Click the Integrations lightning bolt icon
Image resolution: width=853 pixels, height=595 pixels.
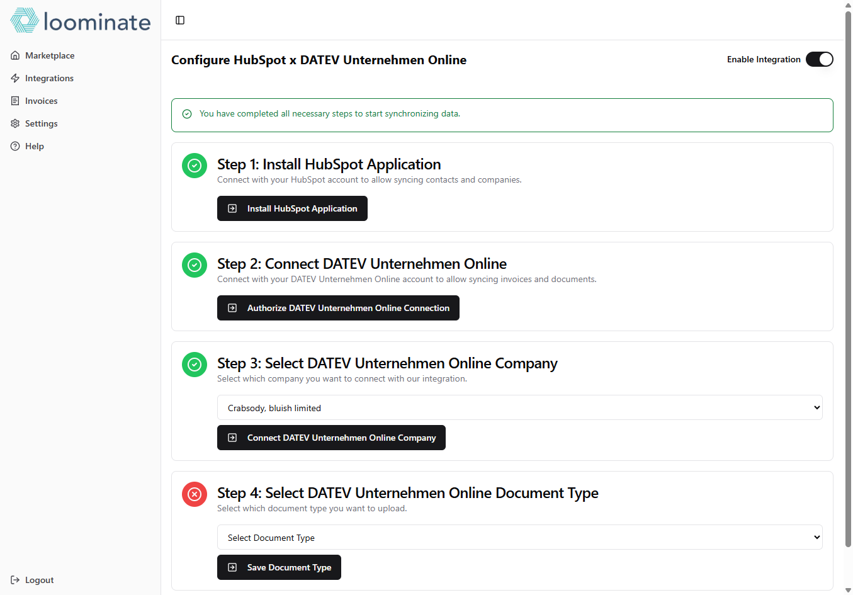coord(15,78)
